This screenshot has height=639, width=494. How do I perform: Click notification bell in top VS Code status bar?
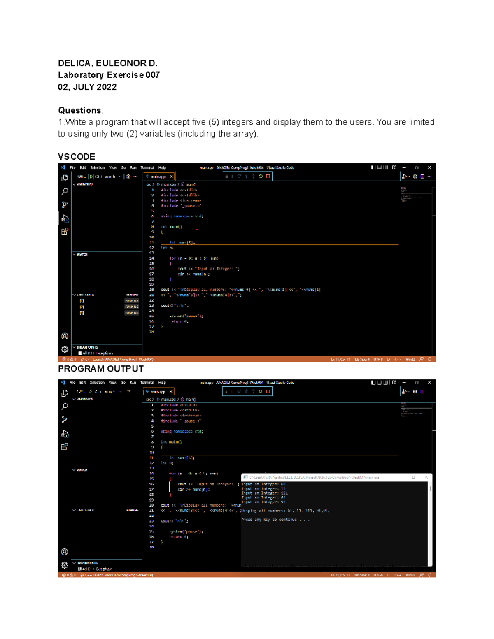click(x=430, y=359)
